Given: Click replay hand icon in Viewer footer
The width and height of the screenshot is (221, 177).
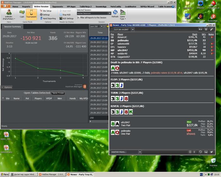Looking at the screenshot, I should pyautogui.click(x=200, y=152).
